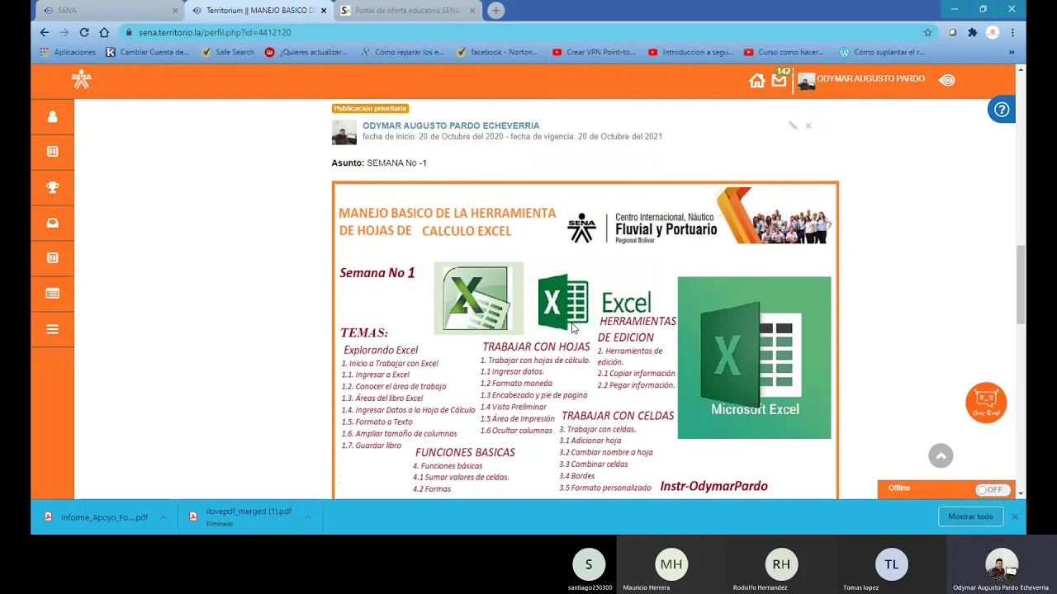Close the downloads bar
The height and width of the screenshot is (594, 1057).
1015,516
